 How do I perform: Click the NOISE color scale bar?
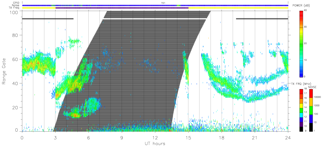pos(311,110)
